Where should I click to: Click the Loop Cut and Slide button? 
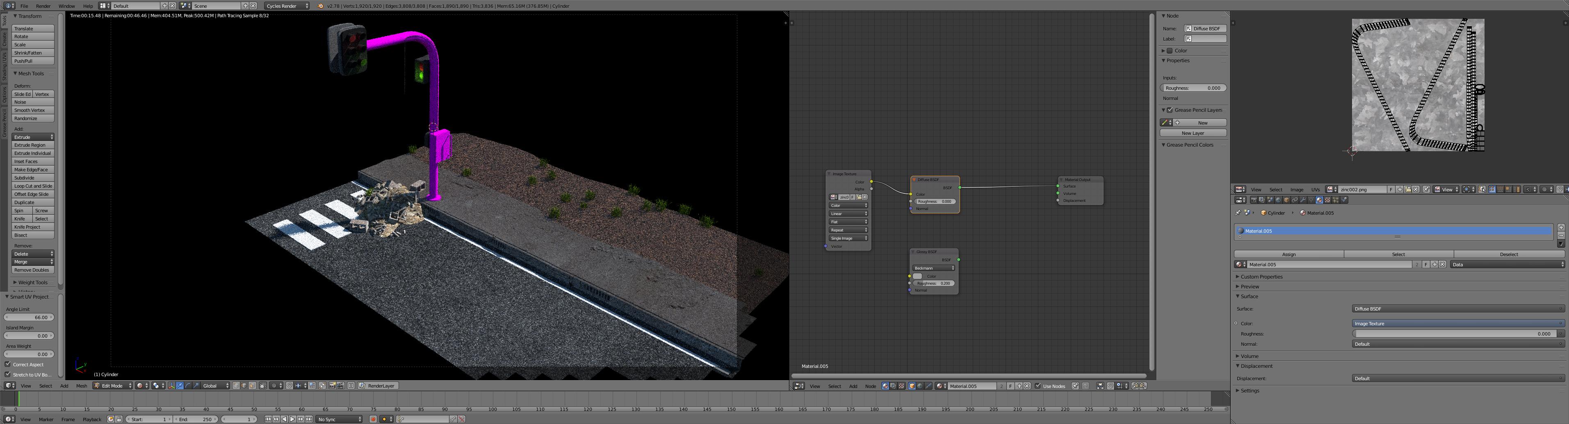click(34, 186)
